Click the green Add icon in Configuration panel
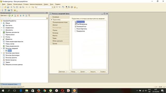Viewport: 166px width, 93px height. pyautogui.click(x=10, y=16)
